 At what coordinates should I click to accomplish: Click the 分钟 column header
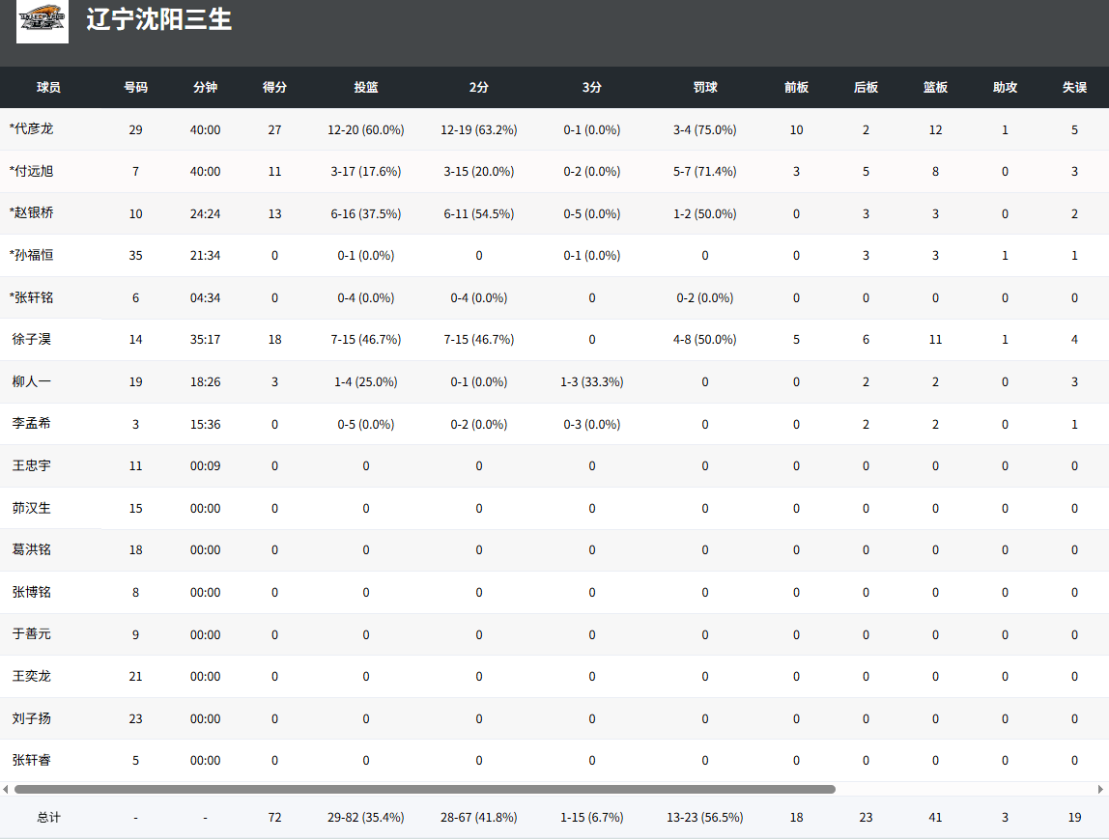coord(205,87)
